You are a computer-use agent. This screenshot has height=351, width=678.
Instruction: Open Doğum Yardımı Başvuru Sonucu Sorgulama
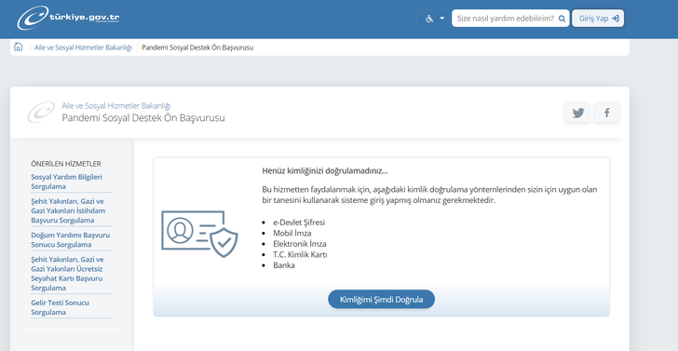(x=71, y=240)
